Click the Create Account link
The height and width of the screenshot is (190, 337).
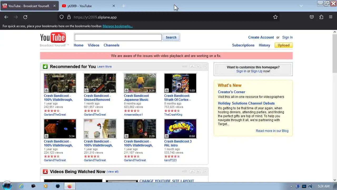[261, 37]
